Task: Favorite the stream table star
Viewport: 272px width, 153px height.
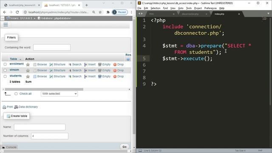Action: [x=28, y=71]
